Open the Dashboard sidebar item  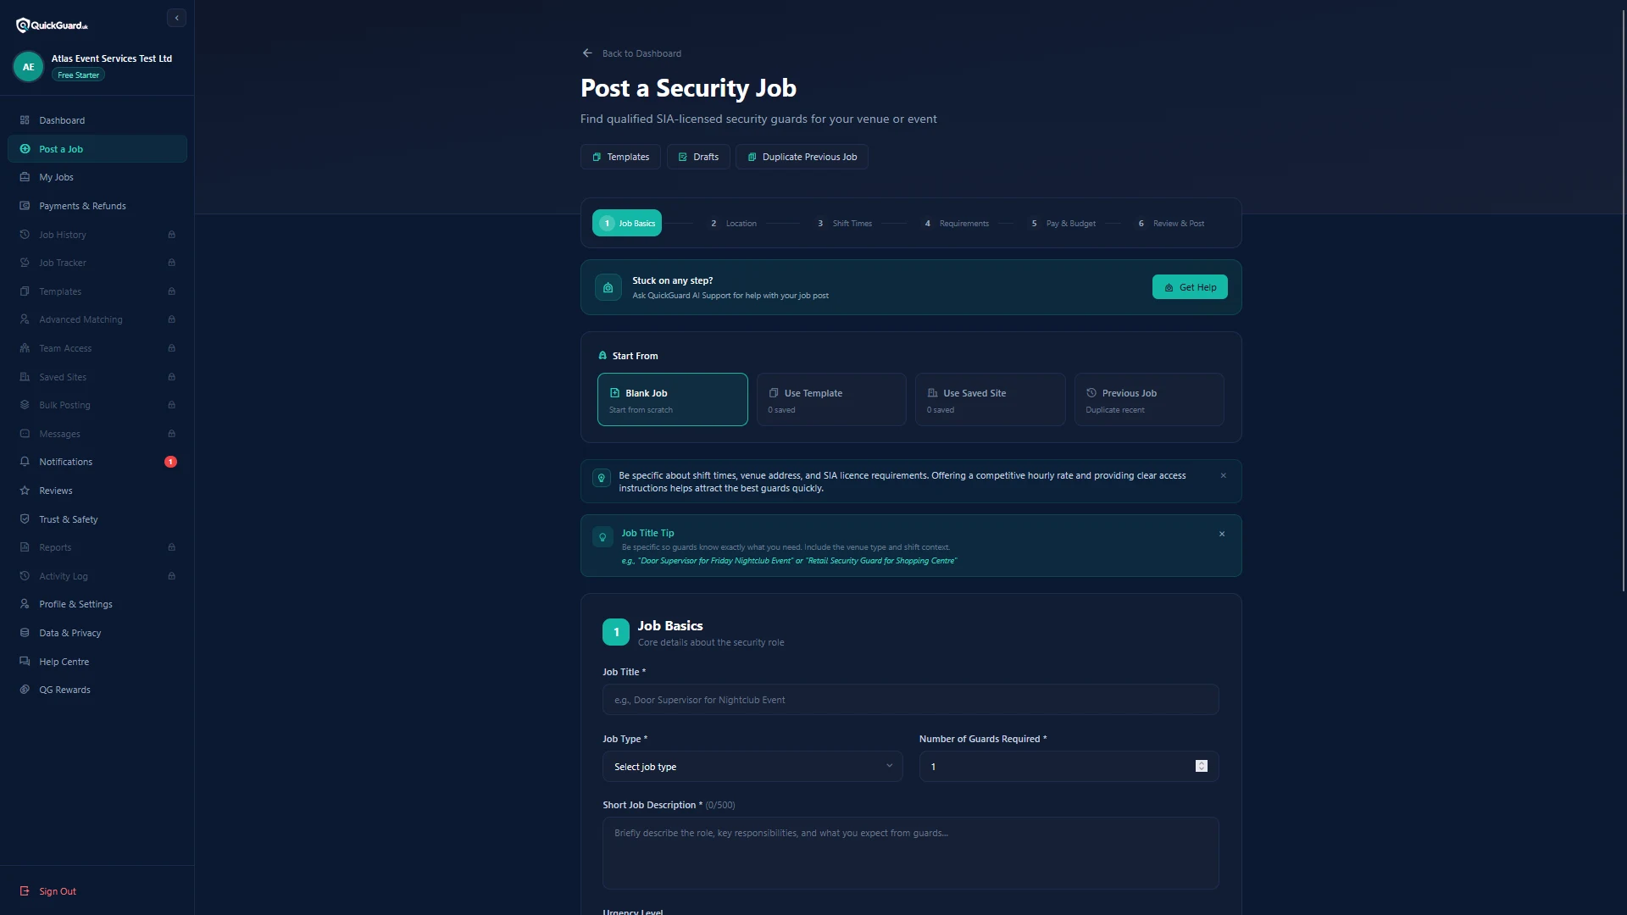coord(97,120)
